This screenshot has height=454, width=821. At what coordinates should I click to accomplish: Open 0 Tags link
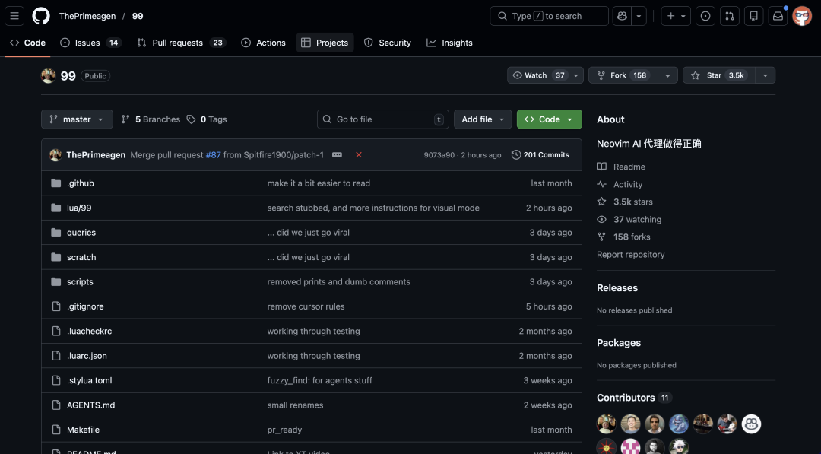pos(207,119)
